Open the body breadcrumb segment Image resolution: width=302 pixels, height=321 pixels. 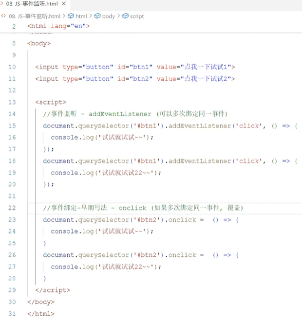109,16
